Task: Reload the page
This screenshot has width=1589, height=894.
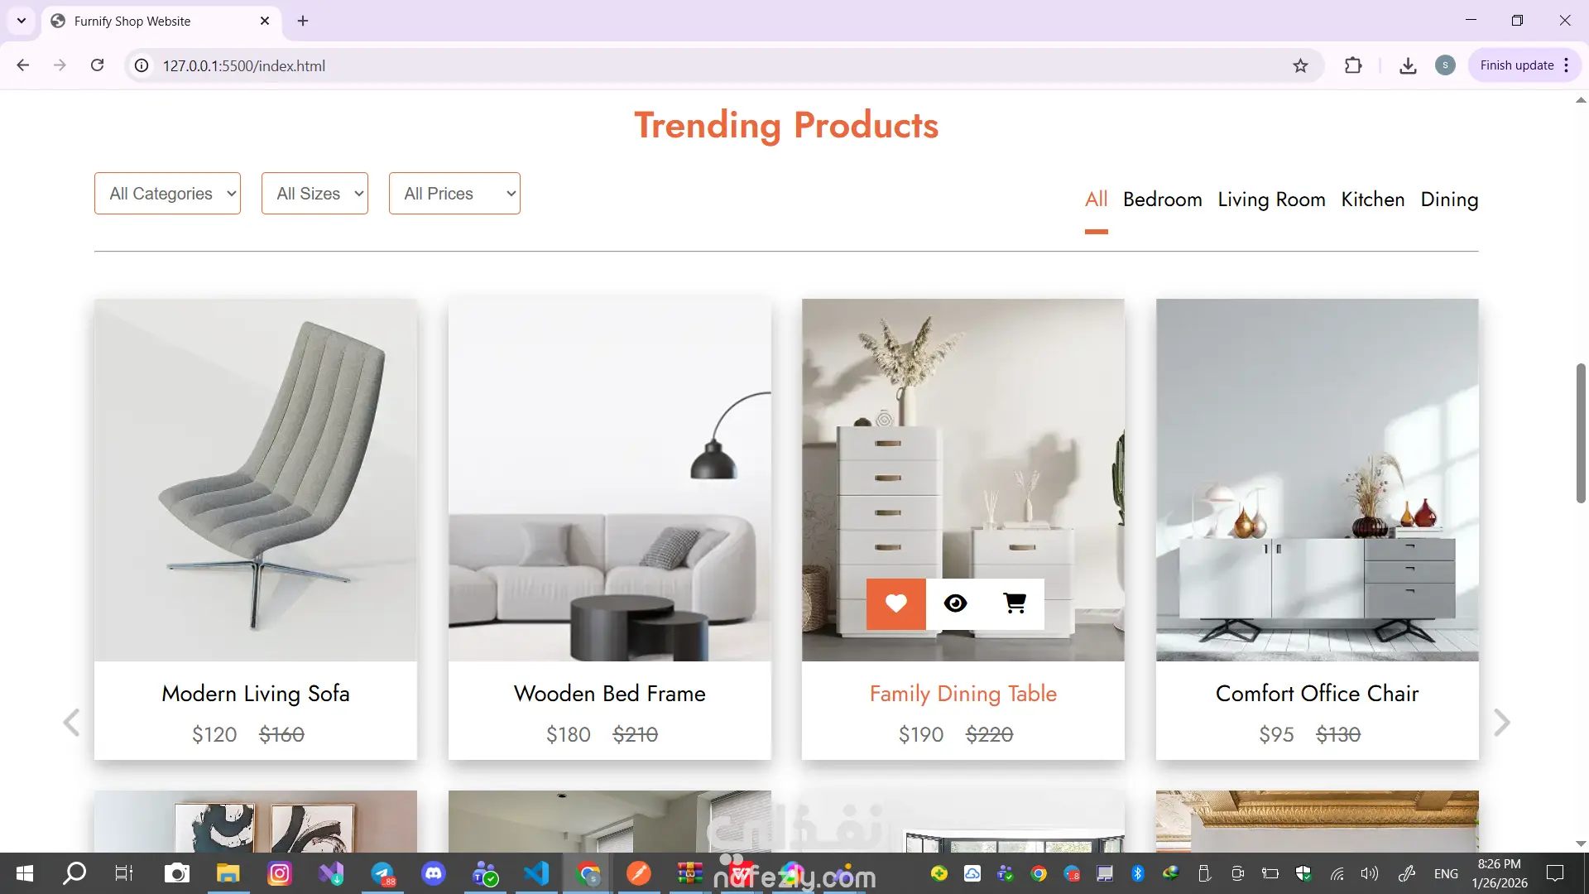Action: [x=97, y=65]
